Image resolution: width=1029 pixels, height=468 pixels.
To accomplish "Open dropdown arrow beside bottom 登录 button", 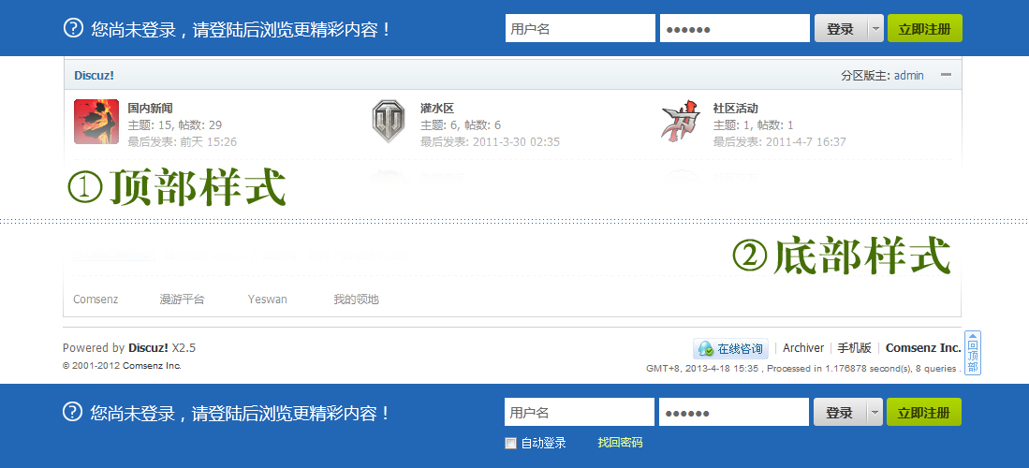I will tap(875, 412).
